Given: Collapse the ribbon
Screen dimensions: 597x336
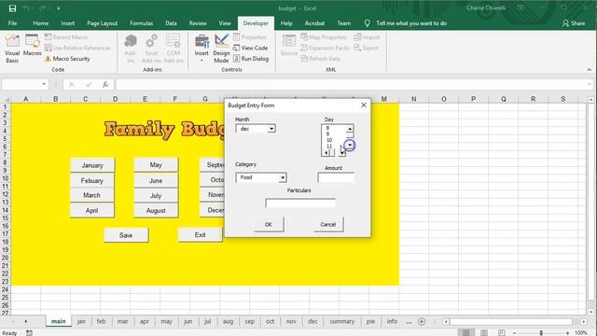Looking at the screenshot, I should point(589,70).
